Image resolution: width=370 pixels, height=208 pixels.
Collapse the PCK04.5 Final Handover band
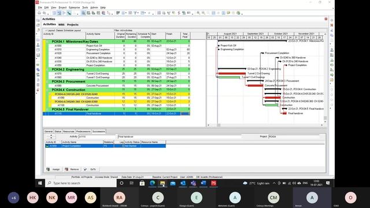(47, 109)
